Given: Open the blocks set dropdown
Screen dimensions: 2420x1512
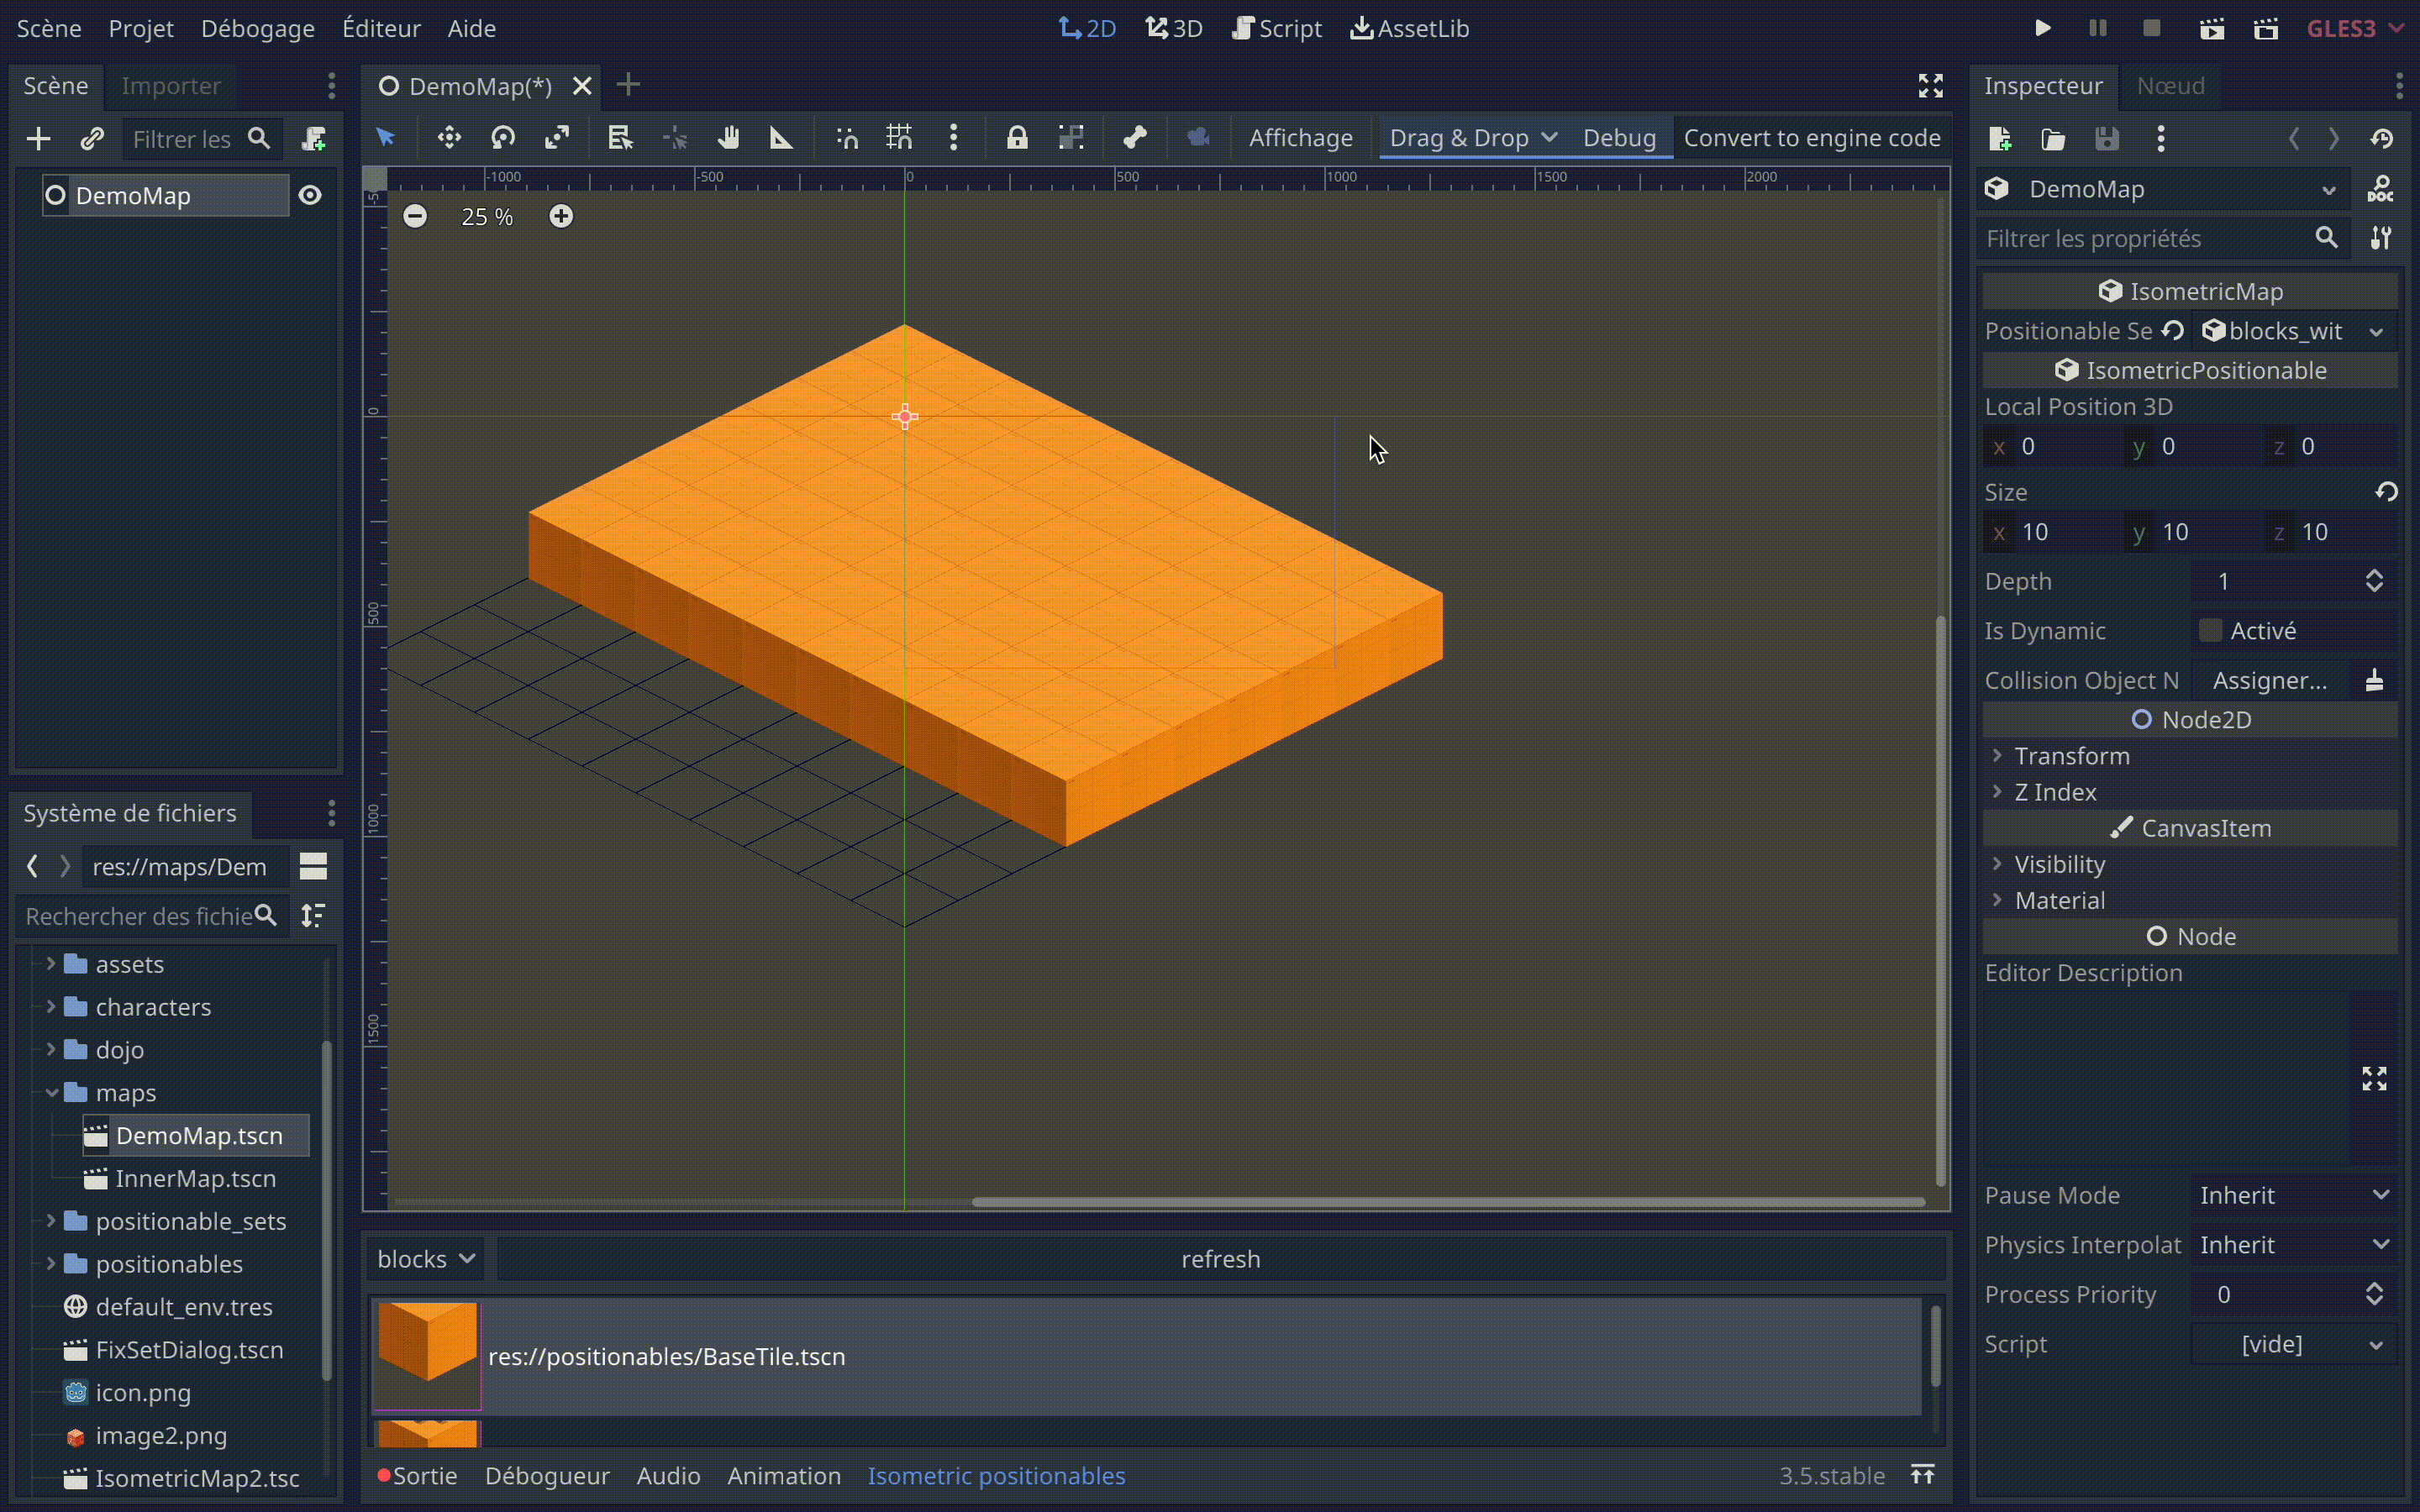Looking at the screenshot, I should coord(425,1259).
